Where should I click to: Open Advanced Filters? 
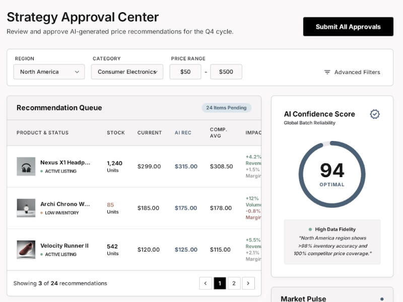(352, 72)
